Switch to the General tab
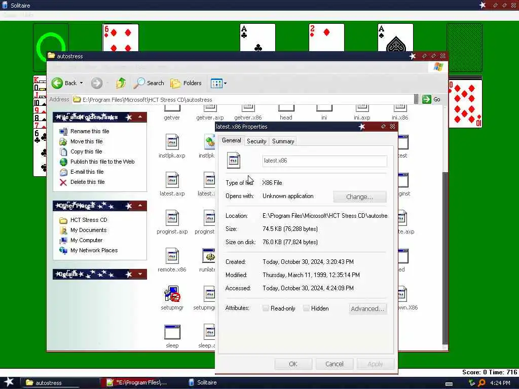This screenshot has height=389, width=519. (x=231, y=141)
